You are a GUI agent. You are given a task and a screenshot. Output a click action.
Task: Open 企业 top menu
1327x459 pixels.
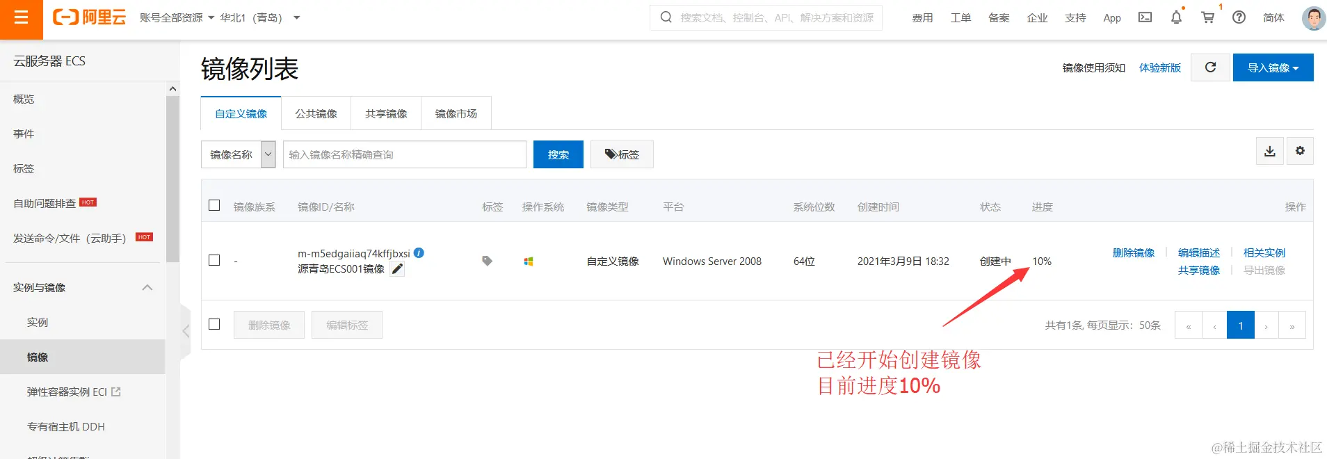pos(1037,18)
